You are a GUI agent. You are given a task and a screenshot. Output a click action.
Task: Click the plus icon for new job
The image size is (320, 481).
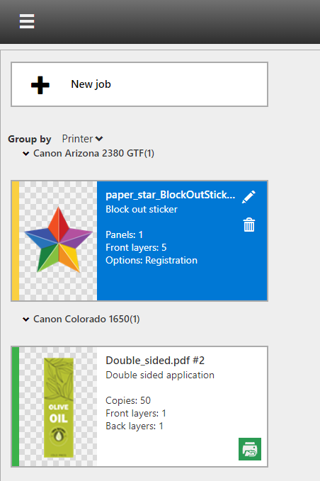(40, 85)
